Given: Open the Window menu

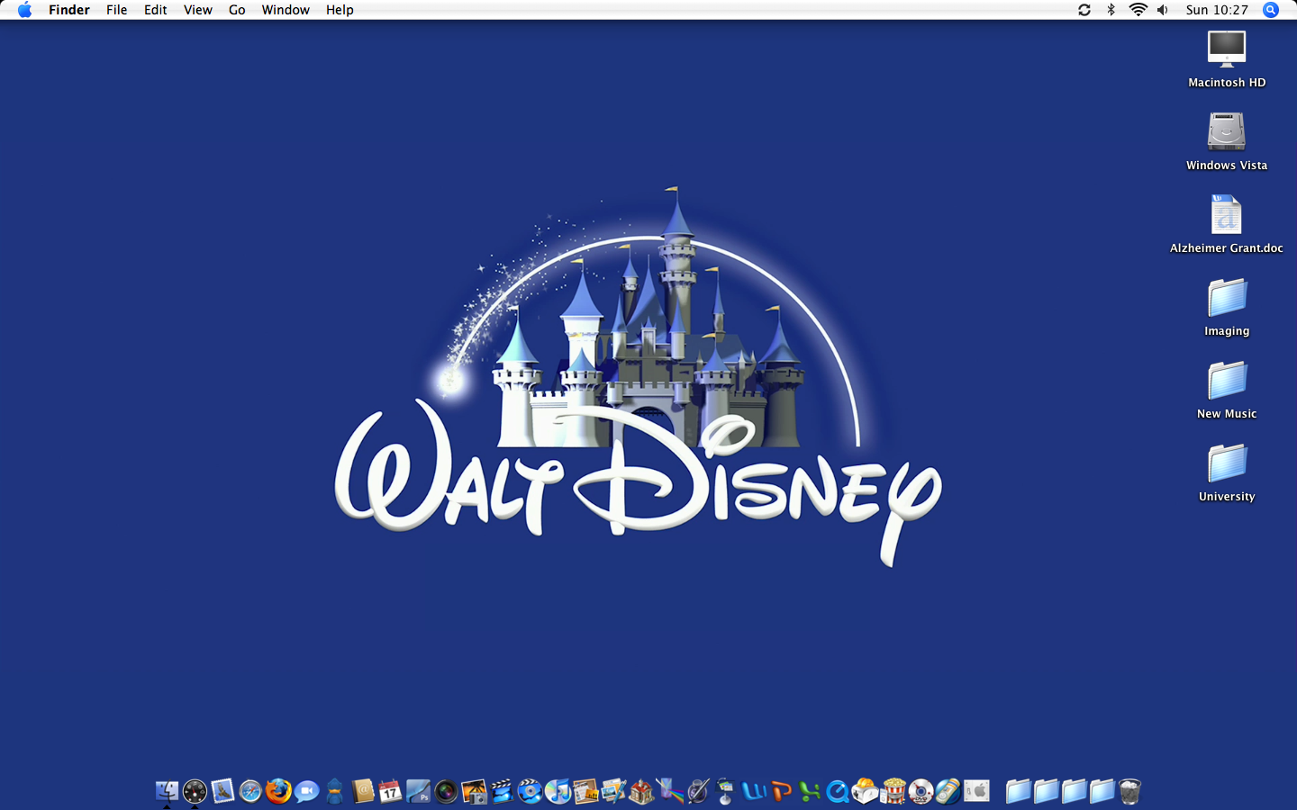Looking at the screenshot, I should 286,10.
